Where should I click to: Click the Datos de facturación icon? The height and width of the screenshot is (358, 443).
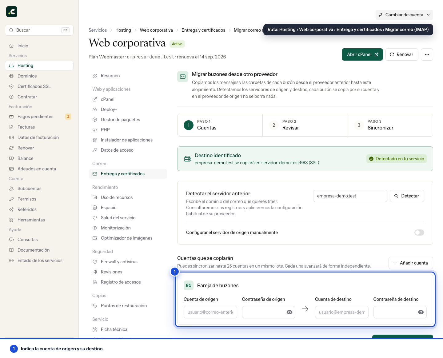11,137
